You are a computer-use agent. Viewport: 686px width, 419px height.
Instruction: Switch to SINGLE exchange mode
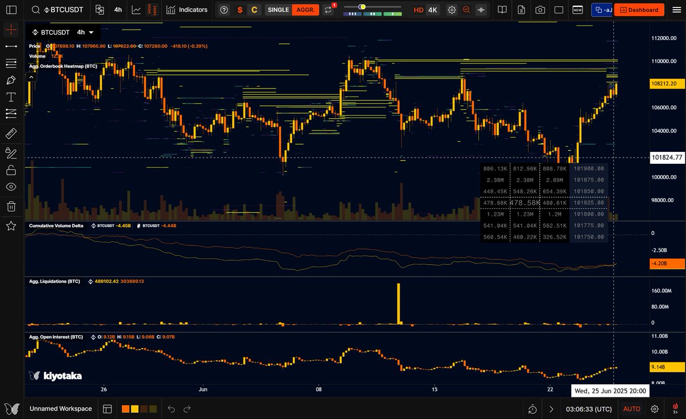pyautogui.click(x=278, y=10)
